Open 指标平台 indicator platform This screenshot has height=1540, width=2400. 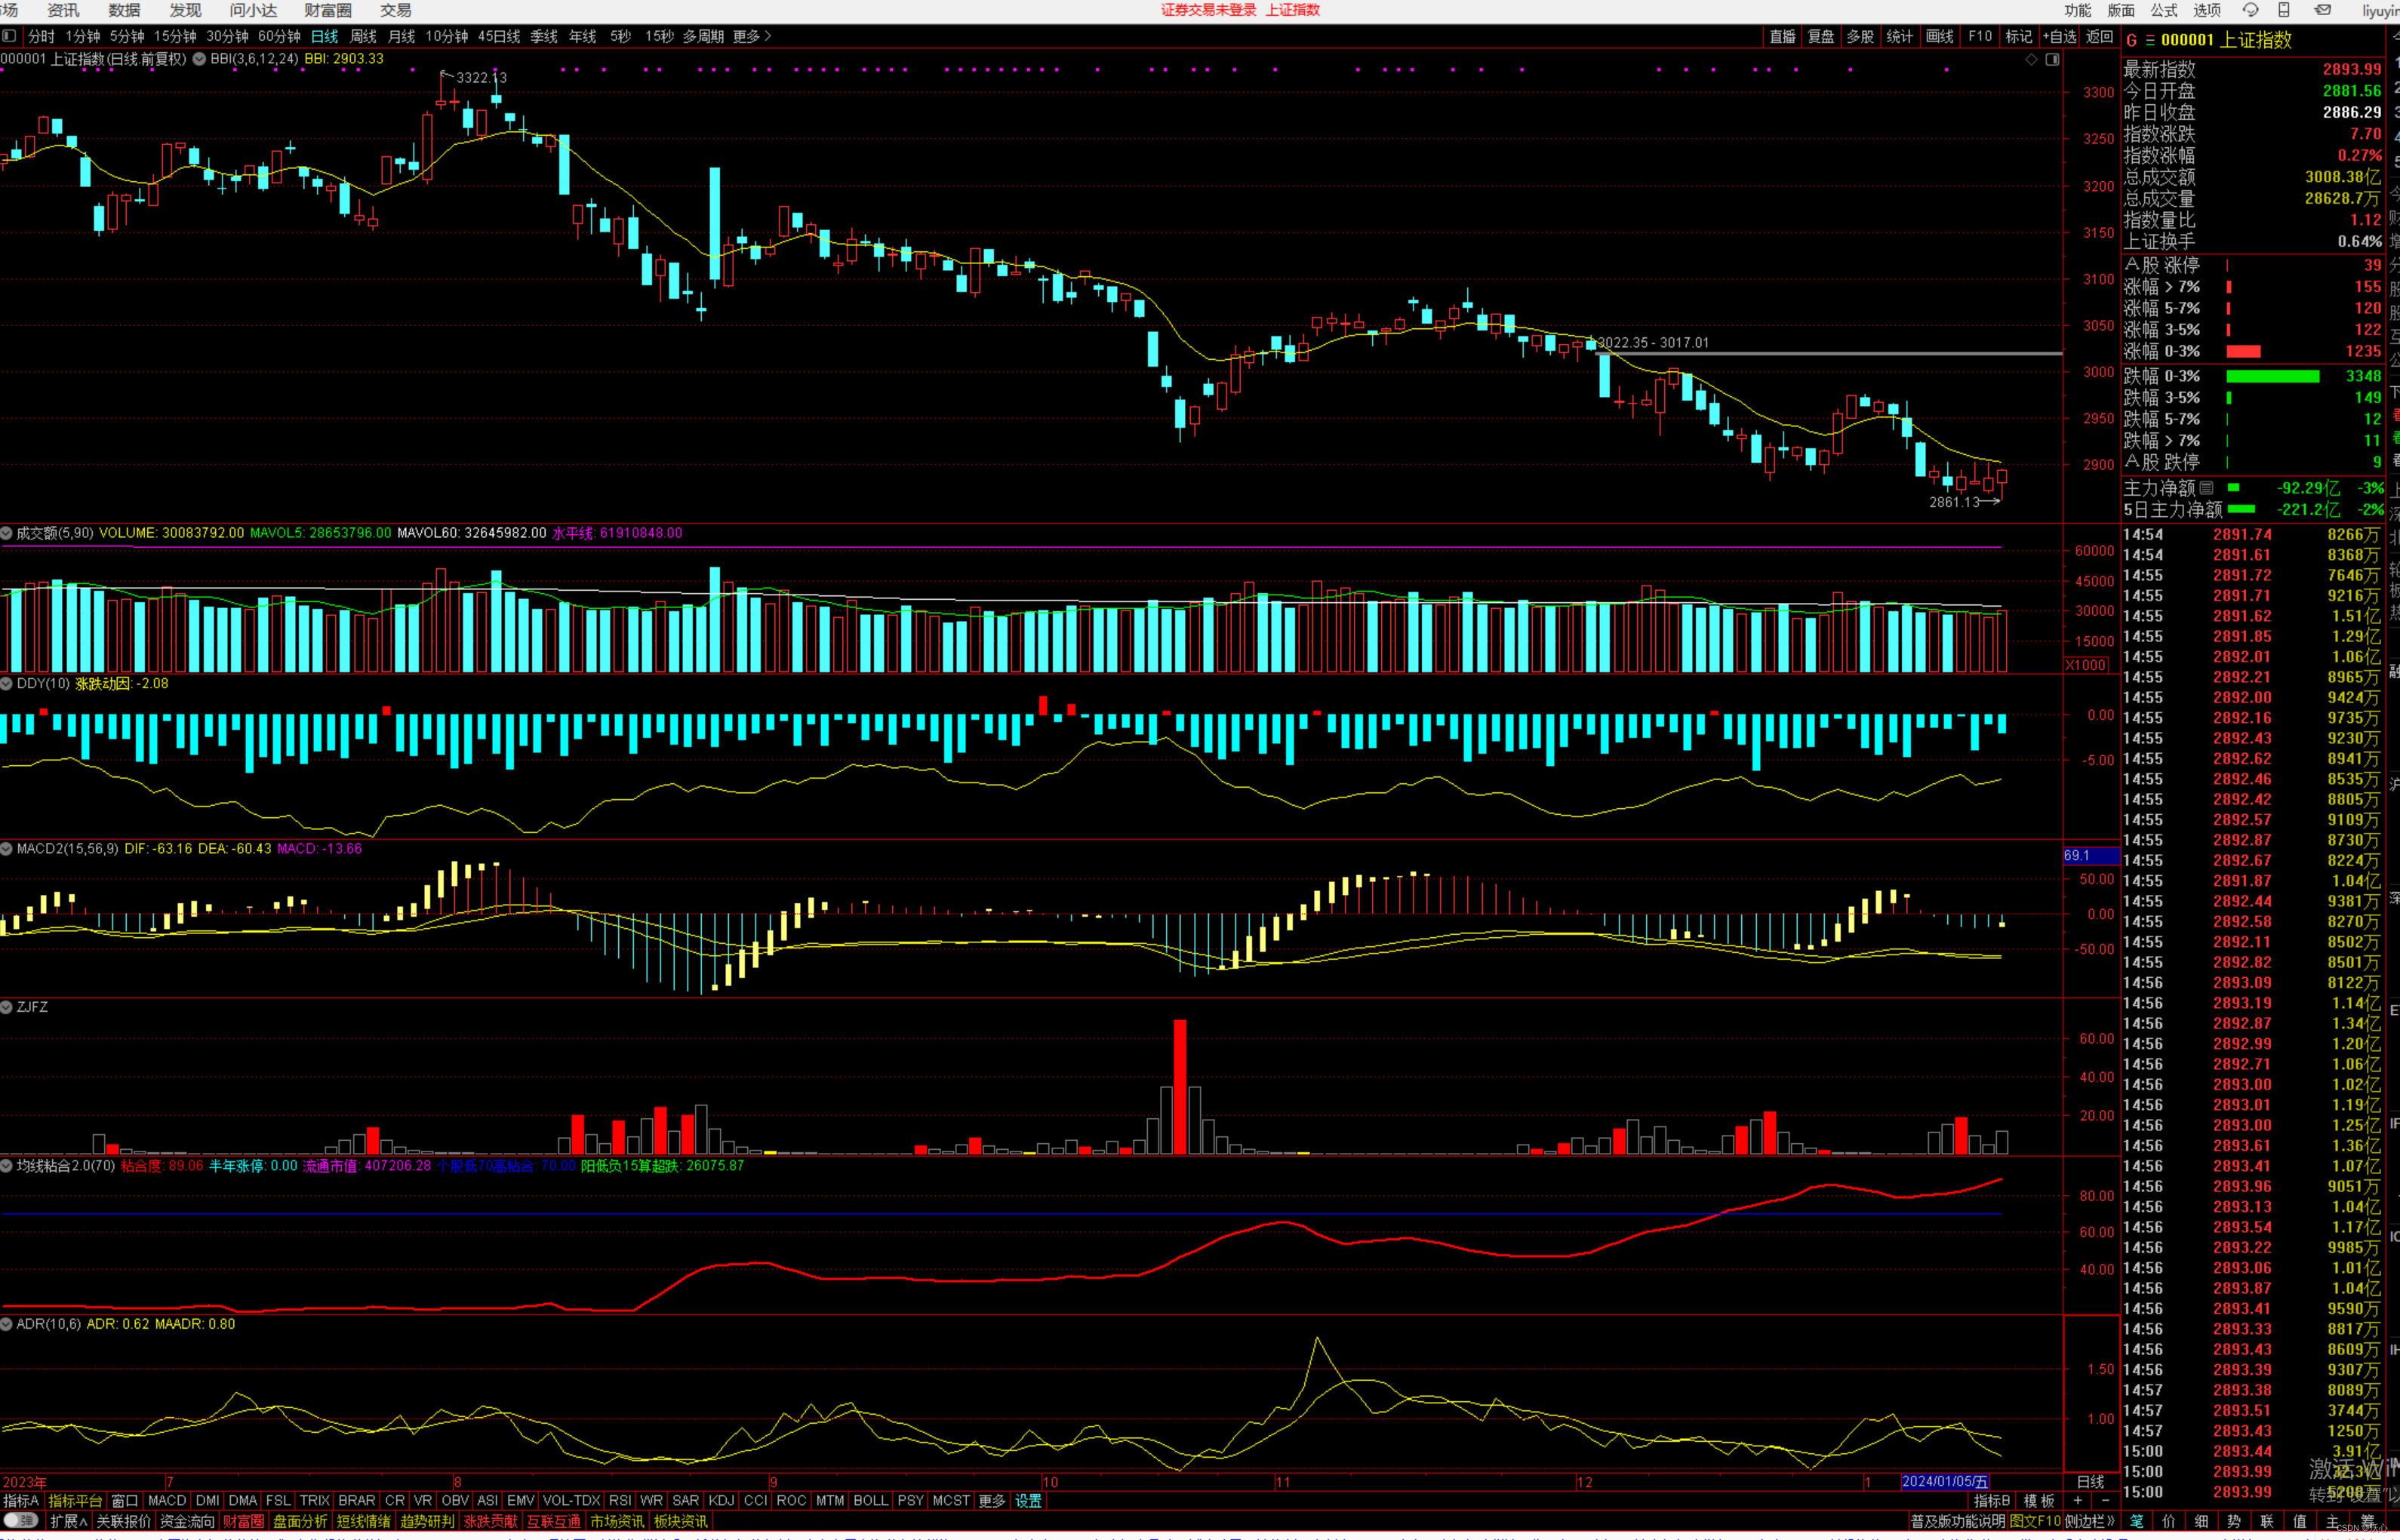pos(75,1501)
